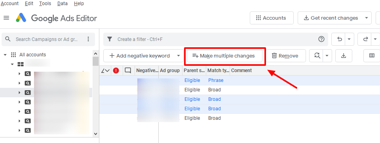Remove the selected negative keywords
The image size is (380, 143).
click(x=285, y=56)
